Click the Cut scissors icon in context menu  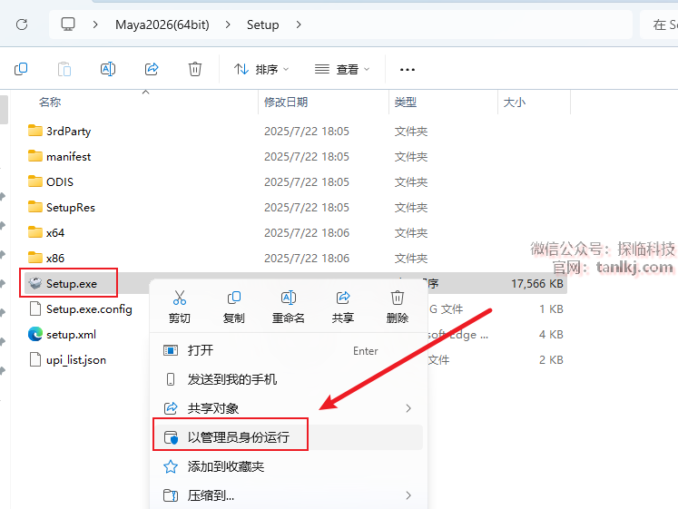179,298
